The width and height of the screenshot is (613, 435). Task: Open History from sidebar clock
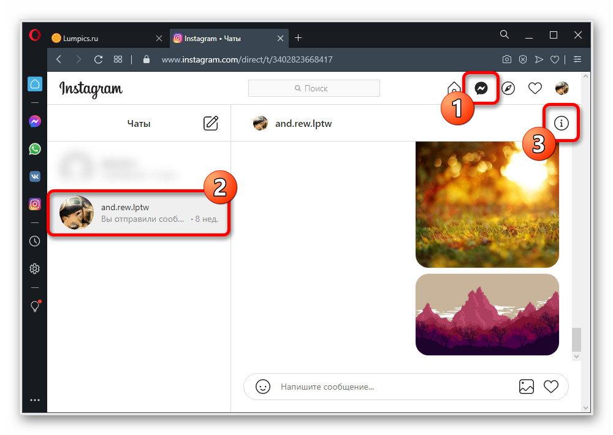[35, 241]
